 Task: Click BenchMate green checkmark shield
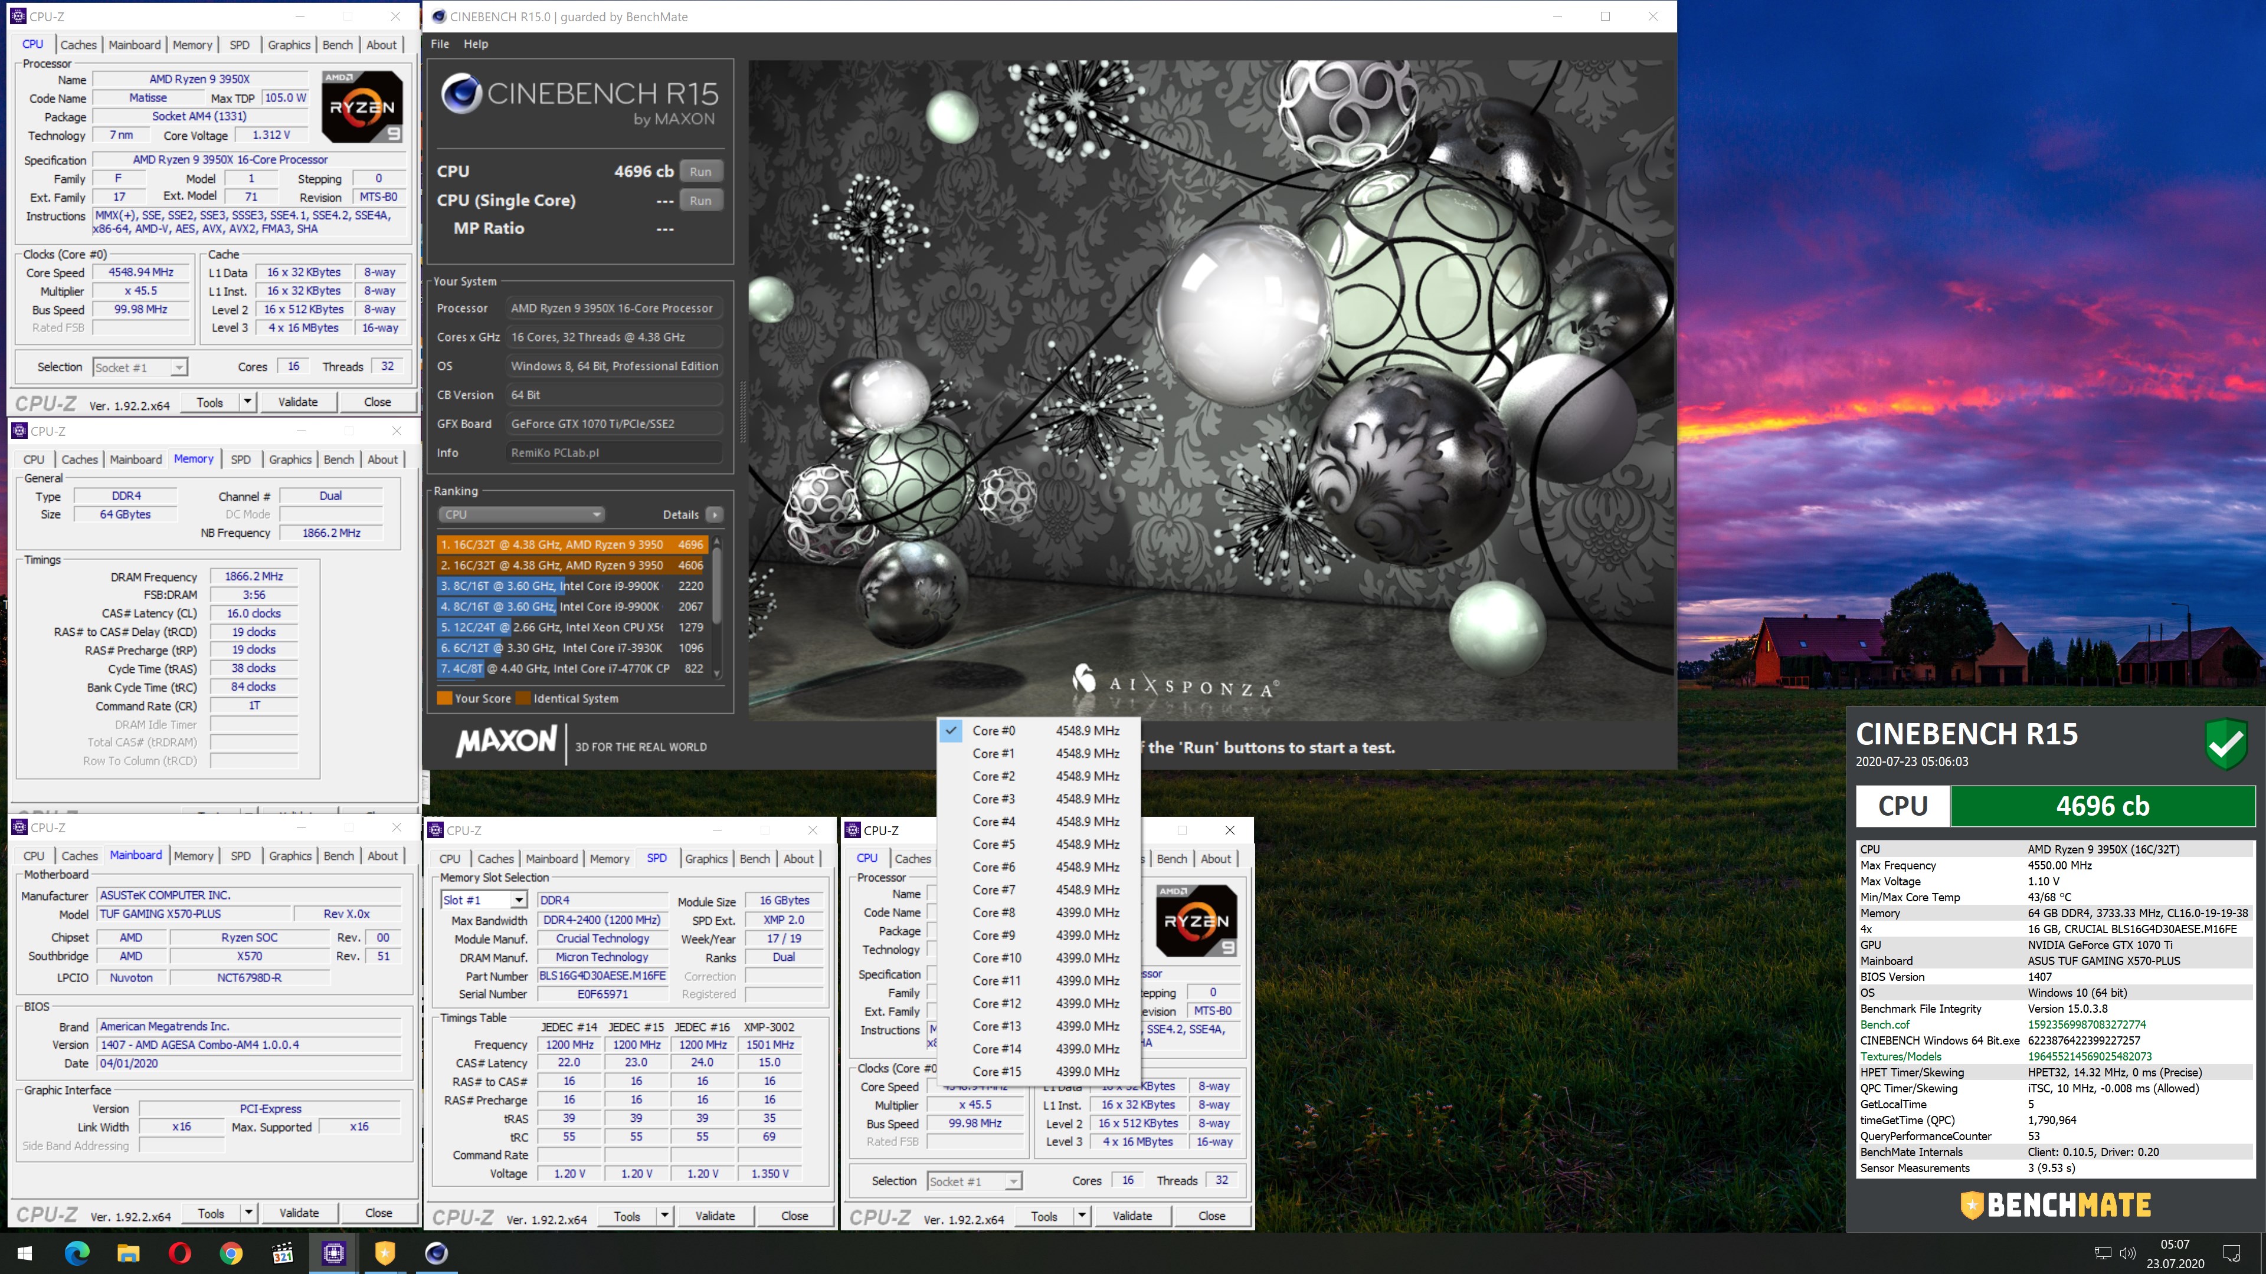click(x=2226, y=744)
